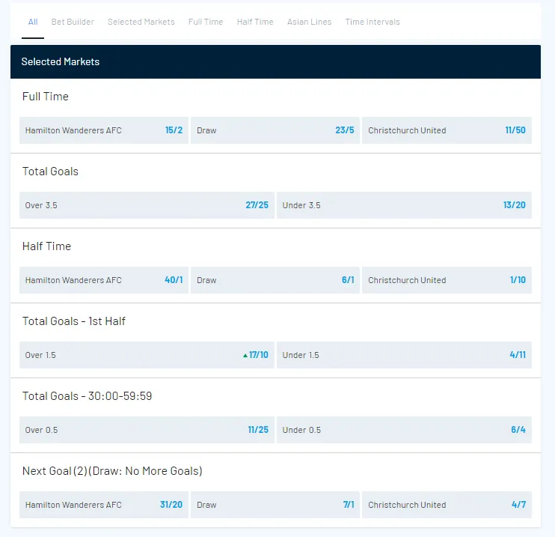Choose Under 3.5 Total Goals 13/20
Image resolution: width=555 pixels, height=537 pixels.
[x=404, y=205]
